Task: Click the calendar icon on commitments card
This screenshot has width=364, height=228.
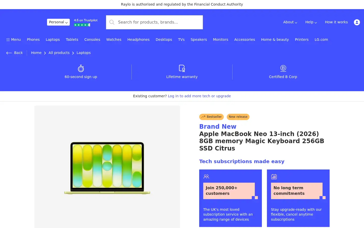Action: (274, 177)
